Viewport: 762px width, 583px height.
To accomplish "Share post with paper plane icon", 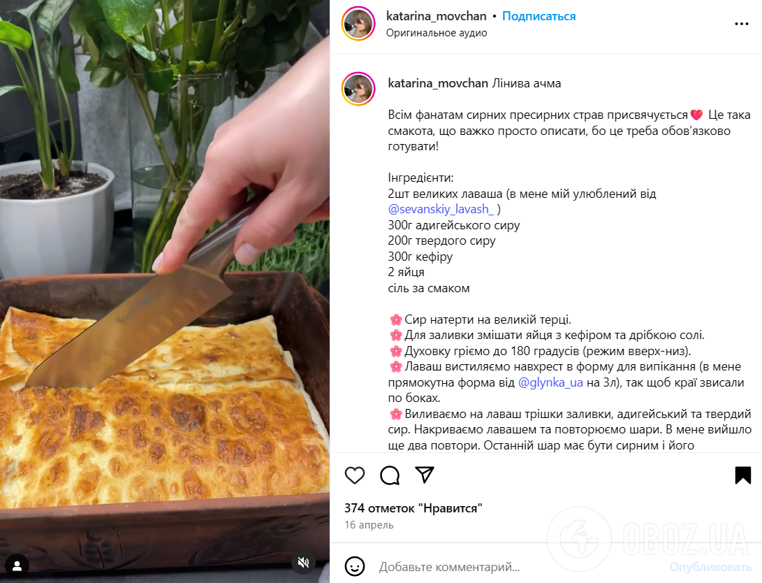I will [x=424, y=475].
